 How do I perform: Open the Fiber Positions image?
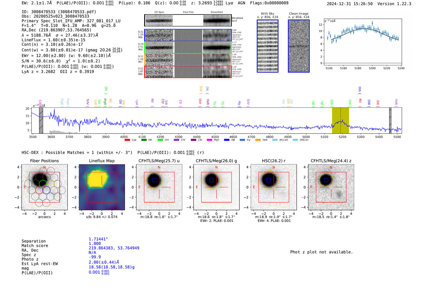pos(45,187)
